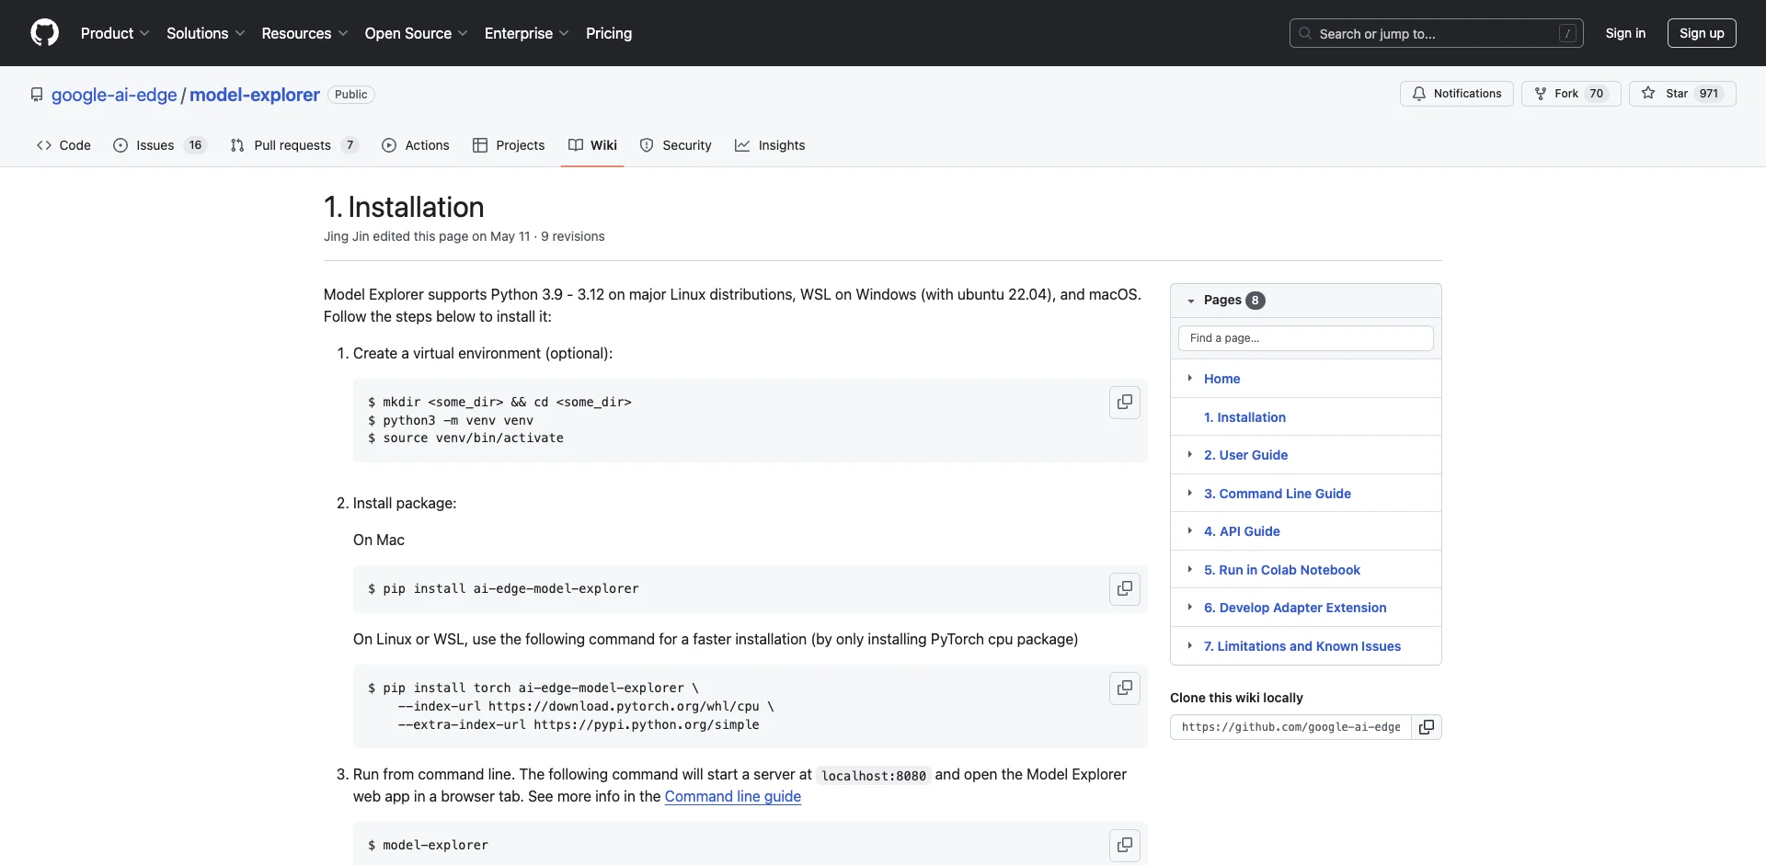Click the star icon to star repository
Viewport: 1766px width, 865px height.
tap(1648, 94)
